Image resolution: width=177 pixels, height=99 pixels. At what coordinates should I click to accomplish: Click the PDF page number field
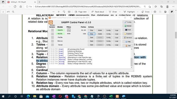[x=3, y=12]
